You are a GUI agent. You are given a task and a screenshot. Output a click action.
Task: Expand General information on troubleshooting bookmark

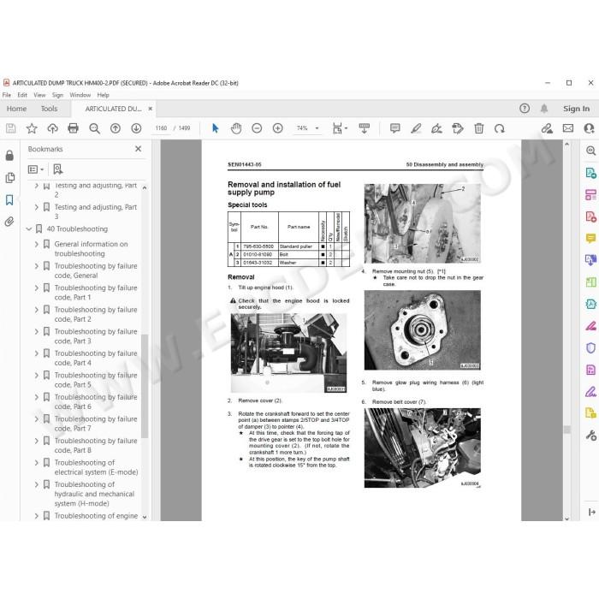click(x=37, y=244)
